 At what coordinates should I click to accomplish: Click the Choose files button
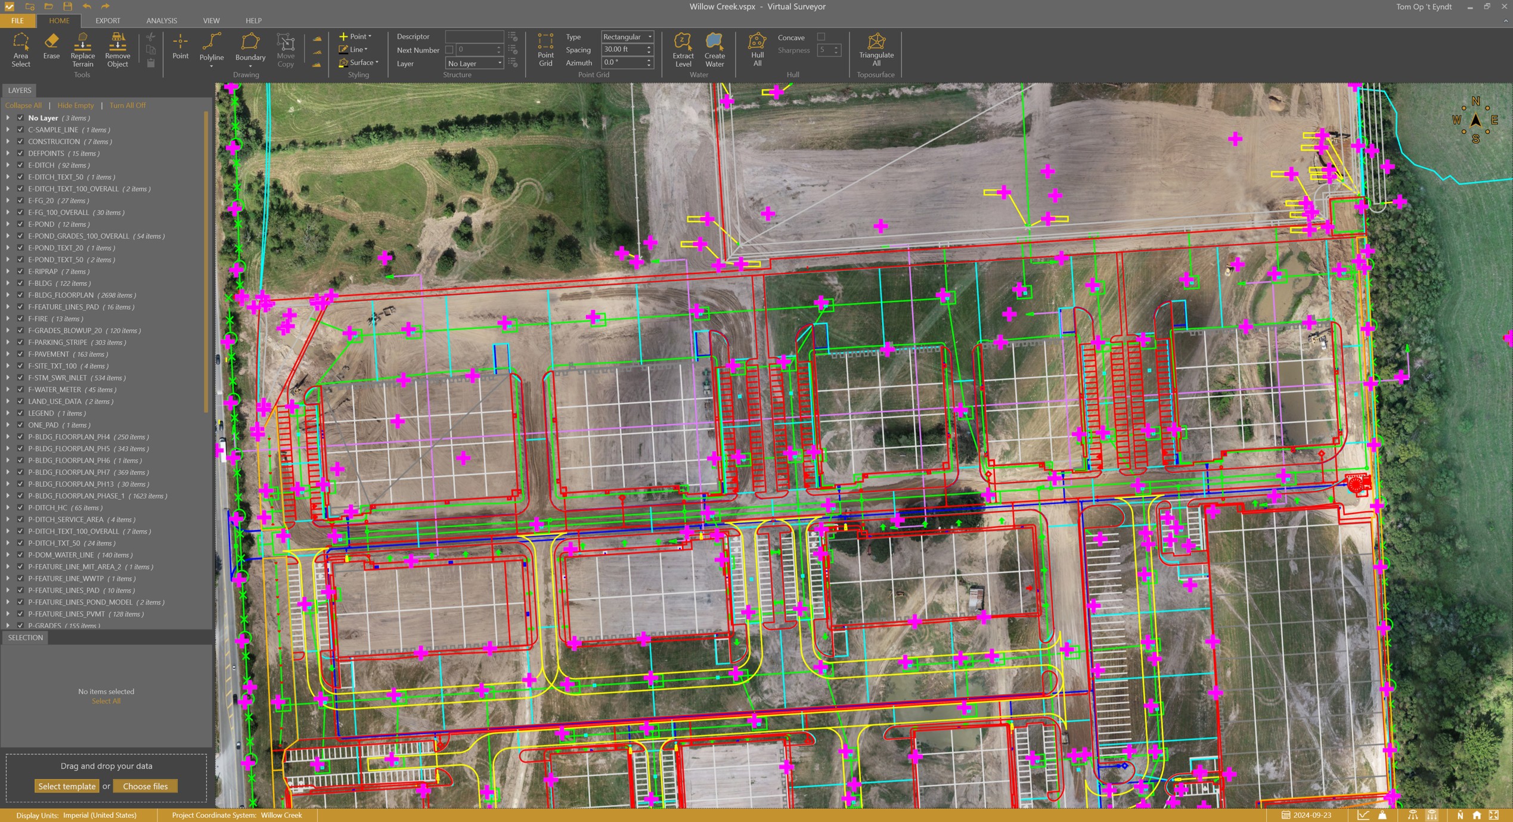tap(145, 786)
